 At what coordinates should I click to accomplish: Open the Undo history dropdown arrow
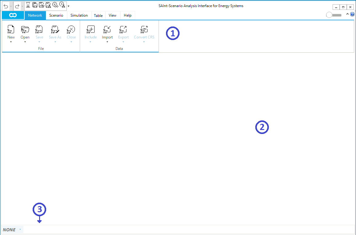pos(11,6)
